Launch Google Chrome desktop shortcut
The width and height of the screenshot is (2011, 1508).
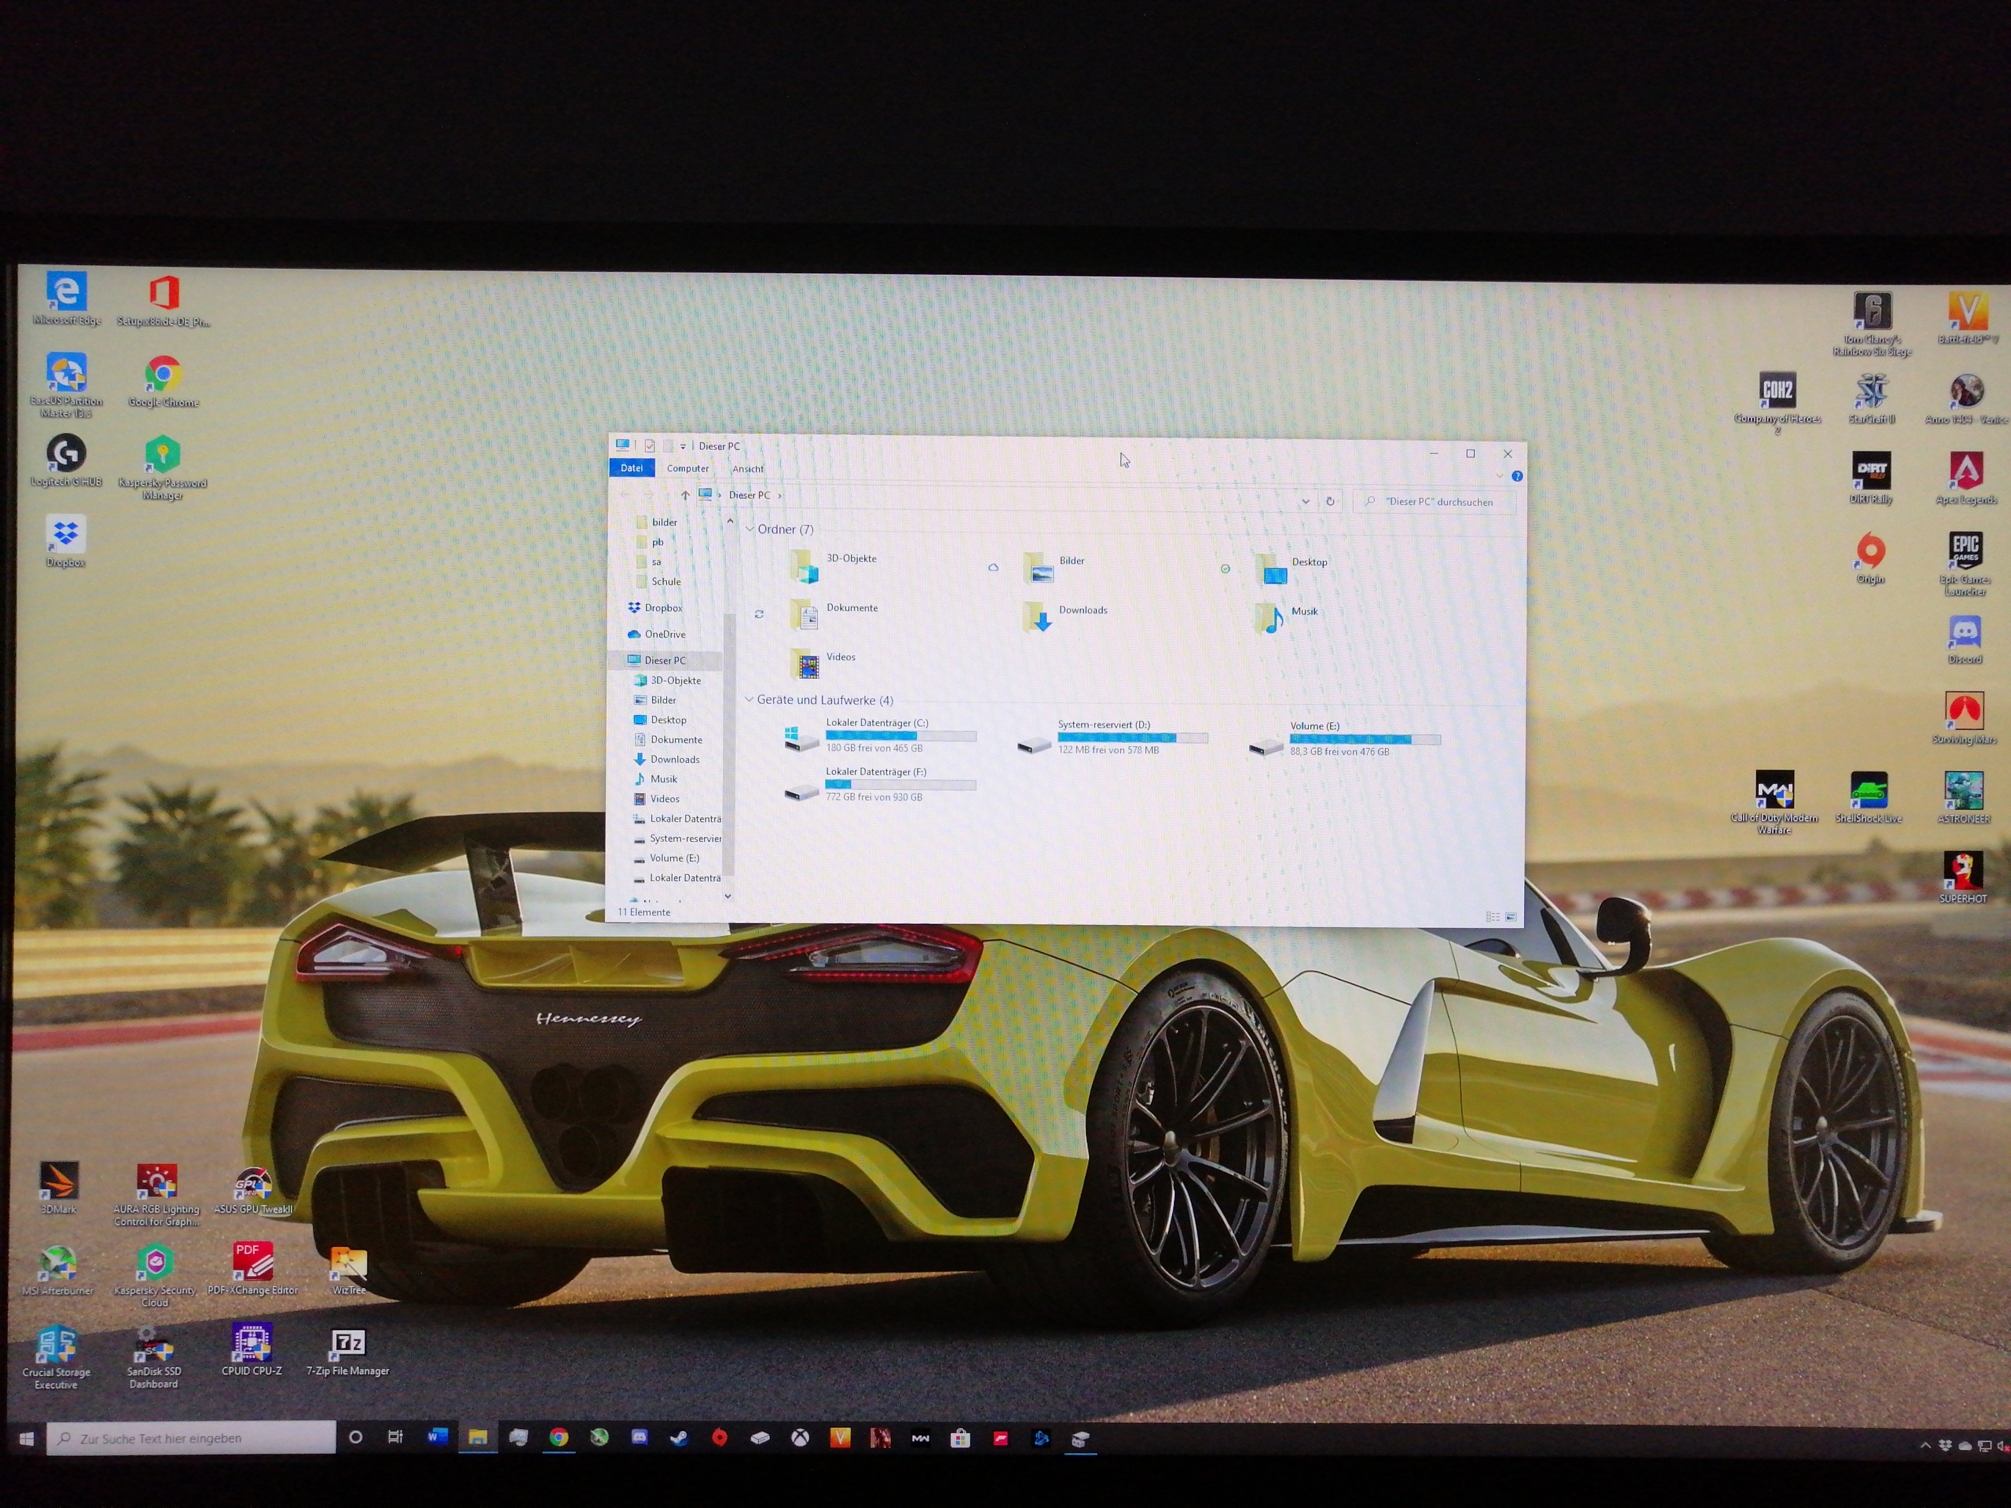163,374
